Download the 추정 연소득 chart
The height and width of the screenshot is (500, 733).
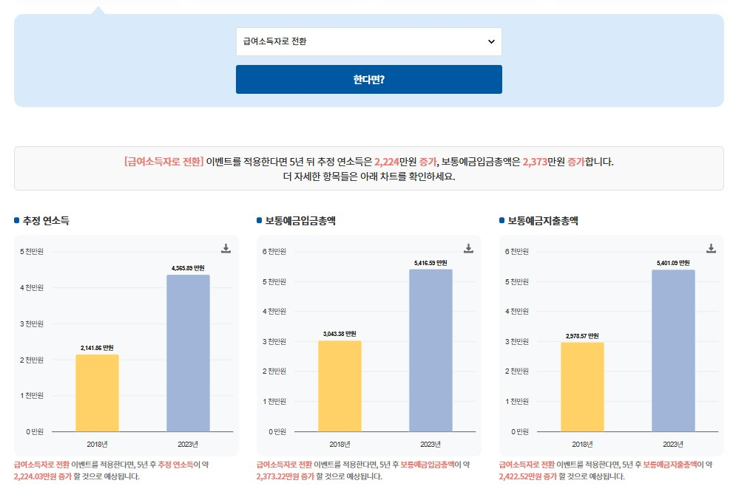pos(226,248)
